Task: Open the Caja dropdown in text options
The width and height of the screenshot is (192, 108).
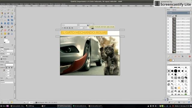Action: pos(9,78)
